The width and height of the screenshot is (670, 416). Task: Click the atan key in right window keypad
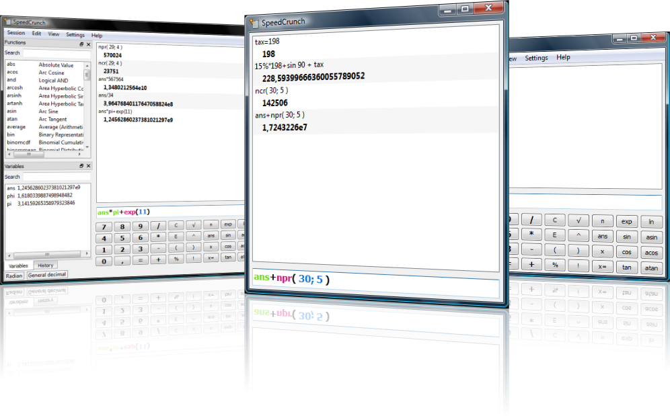pos(651,267)
